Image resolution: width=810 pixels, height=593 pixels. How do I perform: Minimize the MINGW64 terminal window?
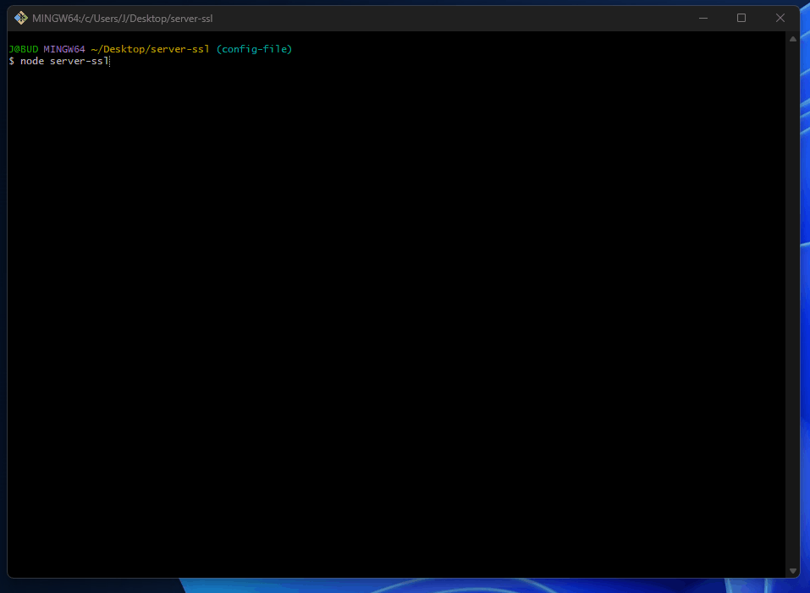point(703,18)
